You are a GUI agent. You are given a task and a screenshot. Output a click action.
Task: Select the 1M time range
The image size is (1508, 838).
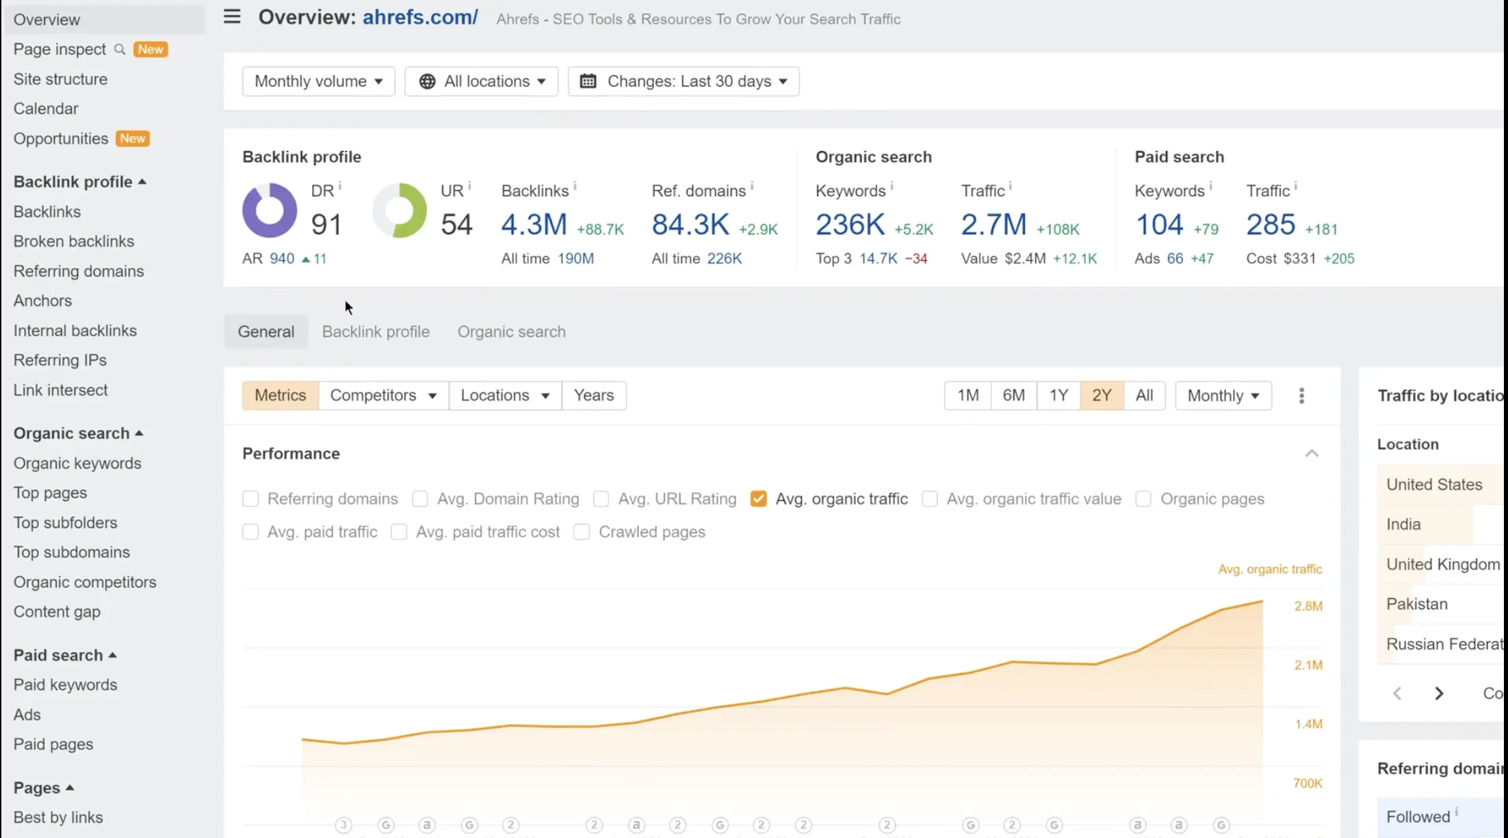pyautogui.click(x=967, y=396)
